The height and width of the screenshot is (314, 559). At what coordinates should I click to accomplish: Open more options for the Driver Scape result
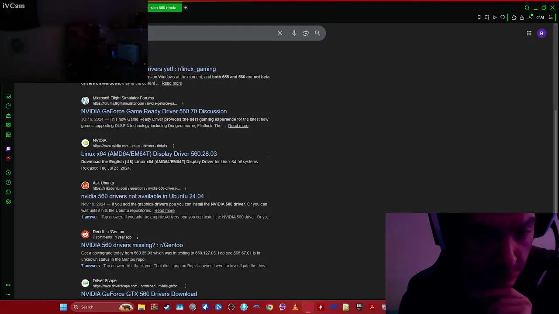[x=186, y=286]
